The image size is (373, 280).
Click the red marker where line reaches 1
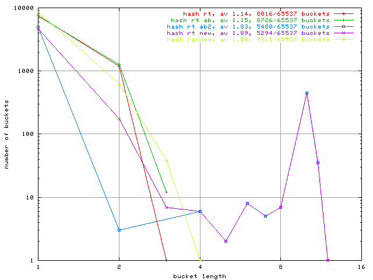[x=166, y=260]
